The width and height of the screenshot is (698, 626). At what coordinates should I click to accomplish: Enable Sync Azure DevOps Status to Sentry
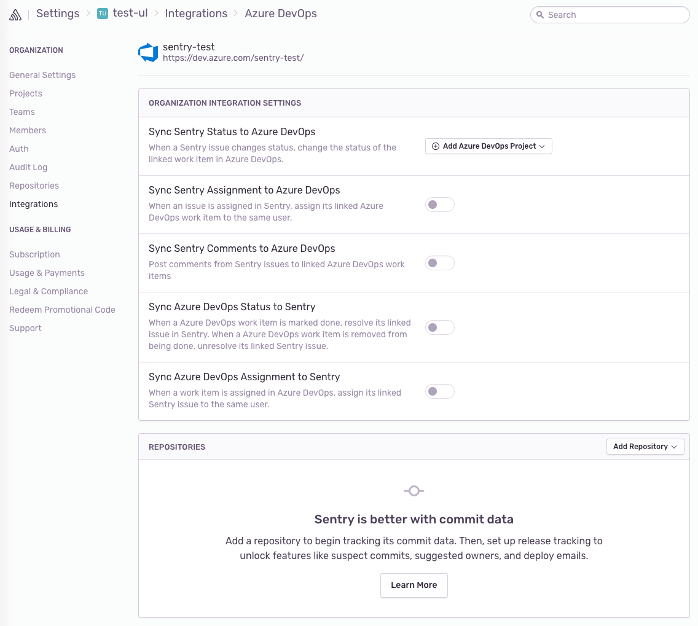pyautogui.click(x=439, y=327)
